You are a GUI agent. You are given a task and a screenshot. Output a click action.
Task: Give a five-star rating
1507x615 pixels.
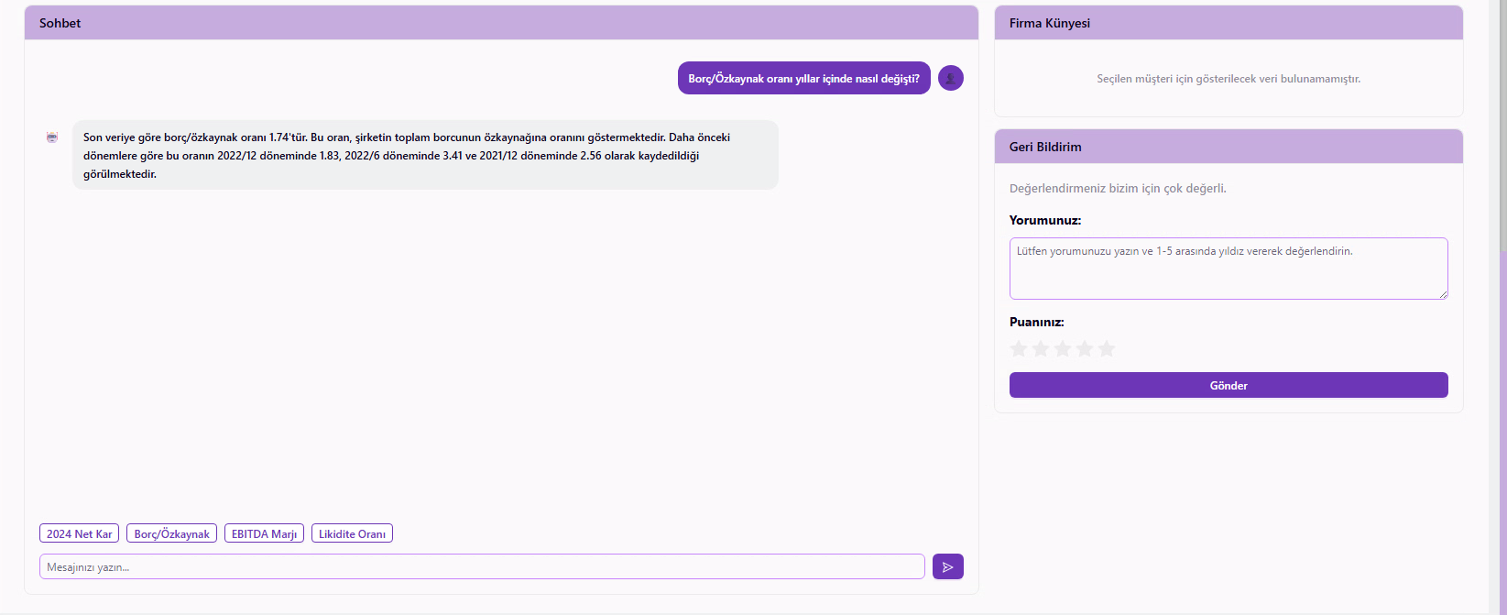[x=1107, y=348]
